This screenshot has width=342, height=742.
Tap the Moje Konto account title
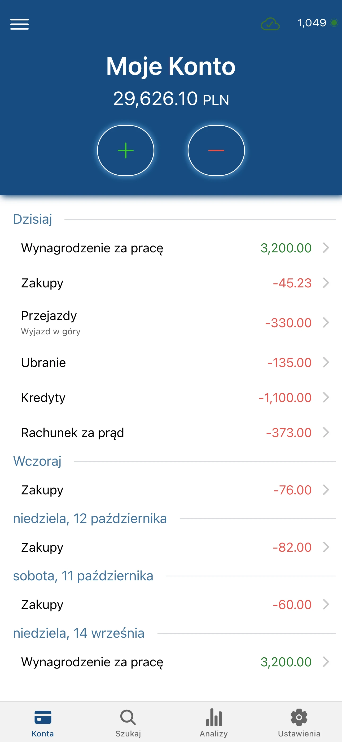[x=171, y=66]
